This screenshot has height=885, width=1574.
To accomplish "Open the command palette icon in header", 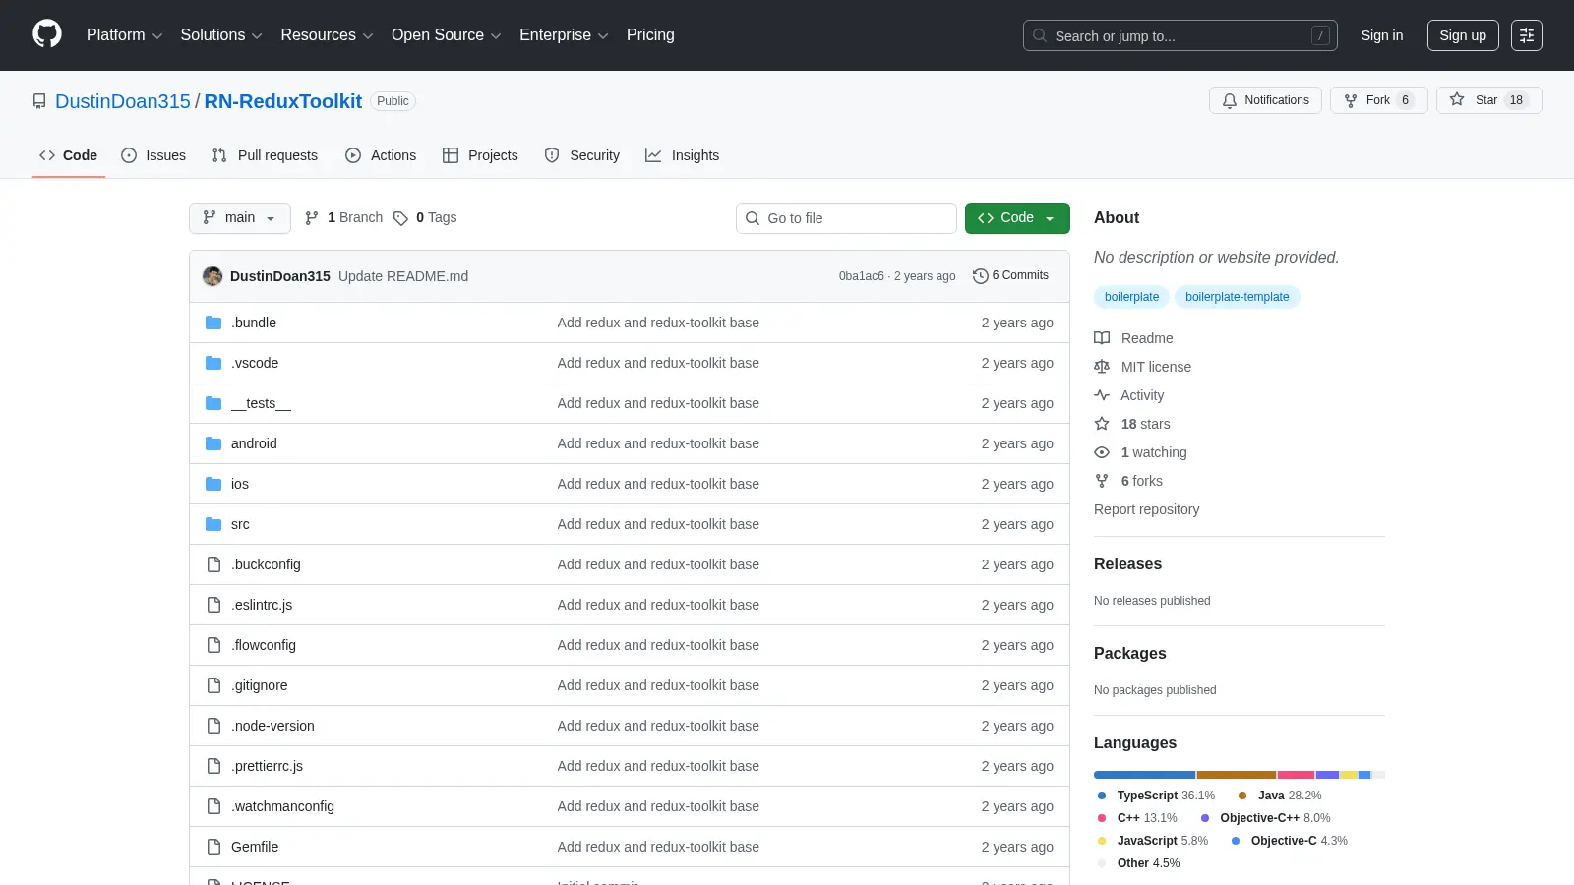I will tap(1527, 35).
